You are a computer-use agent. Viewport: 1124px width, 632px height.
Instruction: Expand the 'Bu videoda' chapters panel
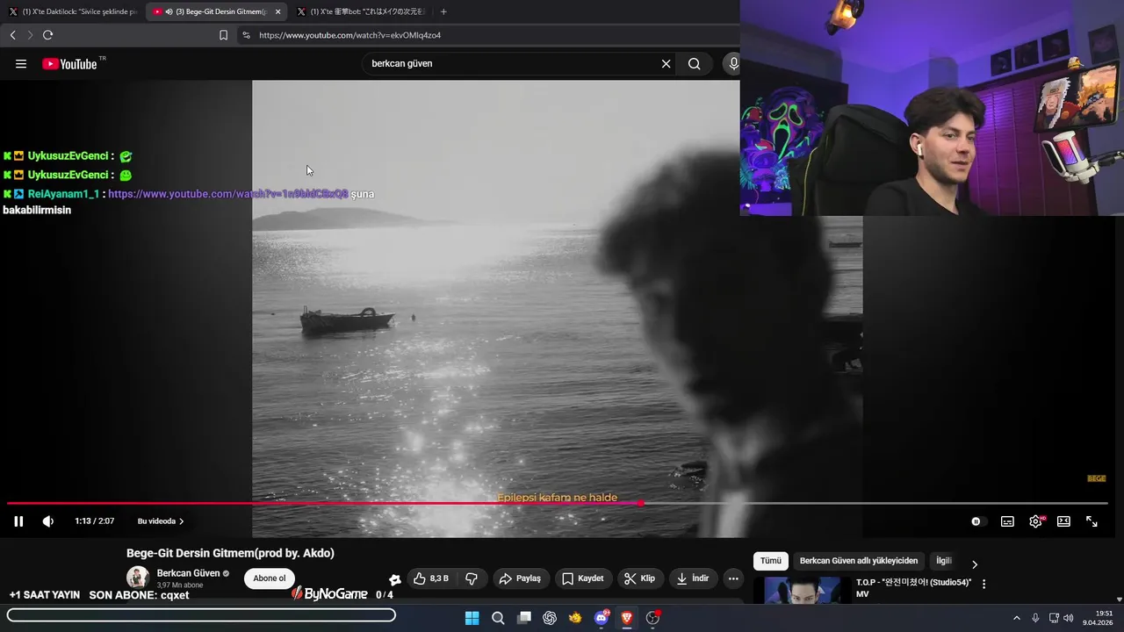161,521
